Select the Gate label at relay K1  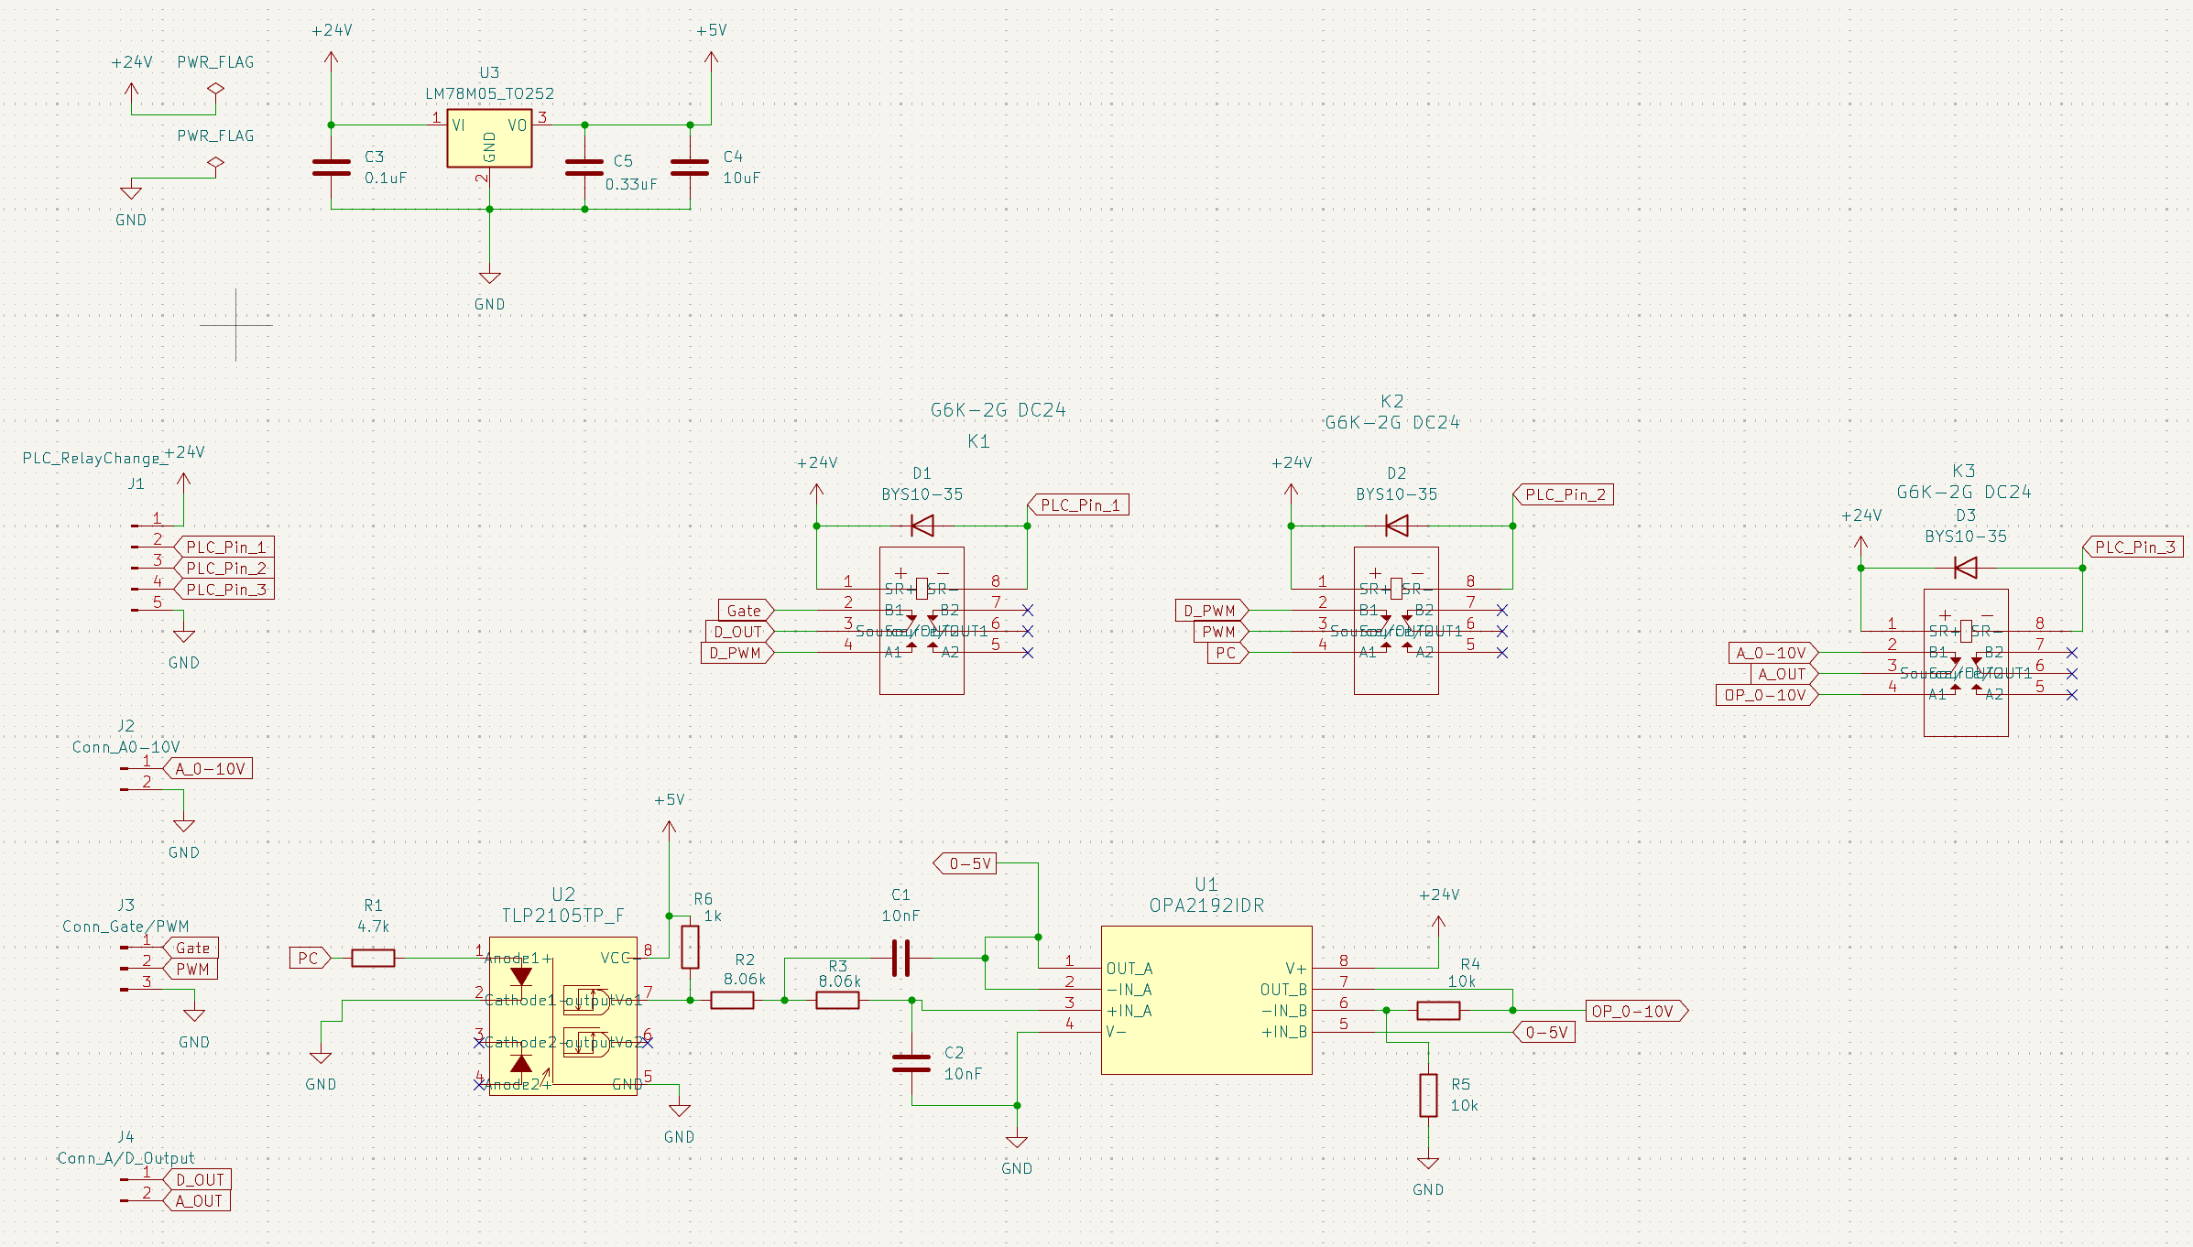[x=745, y=611]
